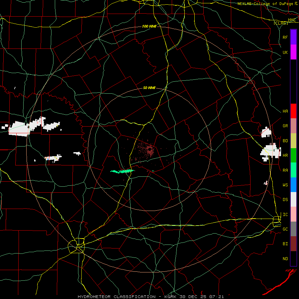Click the gray GC legend color swatch
The height and width of the screenshot is (299, 299).
coord(293,229)
